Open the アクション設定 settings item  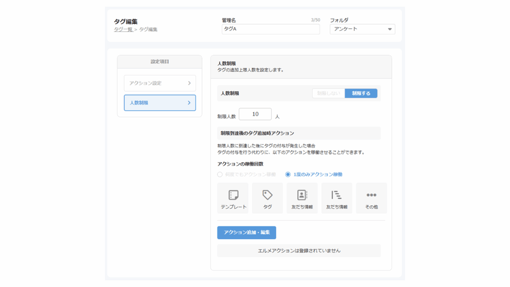(x=155, y=83)
